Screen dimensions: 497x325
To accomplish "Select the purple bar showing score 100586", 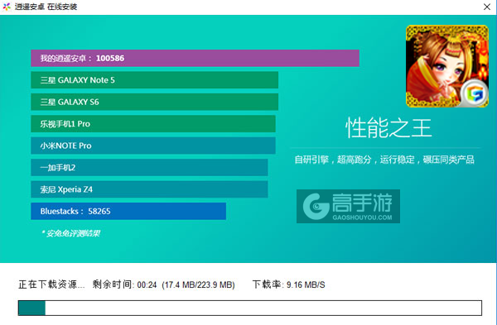I will pos(195,58).
